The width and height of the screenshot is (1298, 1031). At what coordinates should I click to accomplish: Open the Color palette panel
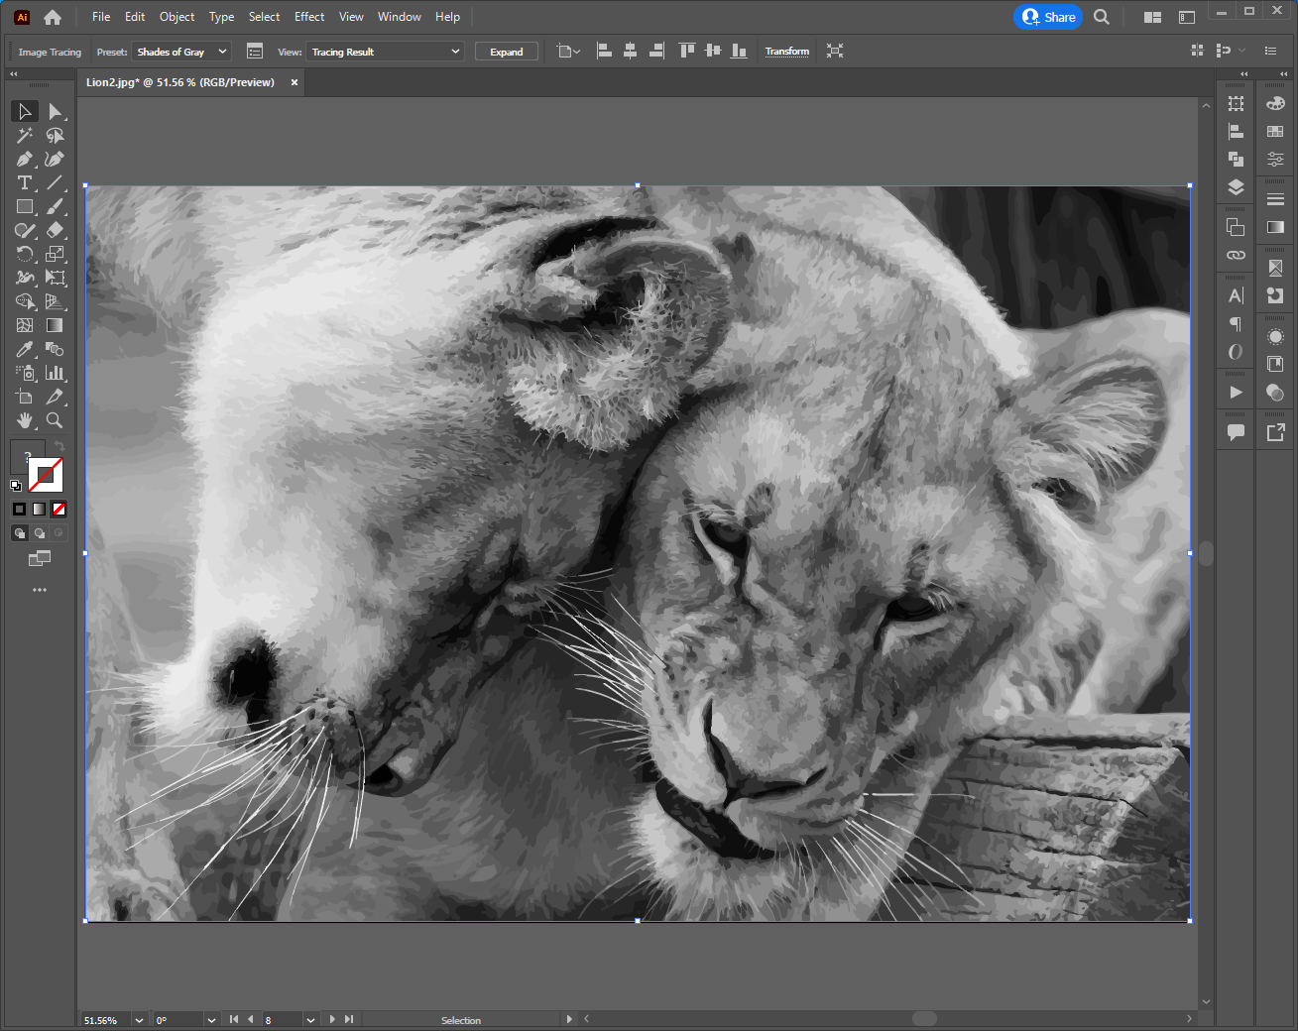click(1275, 104)
